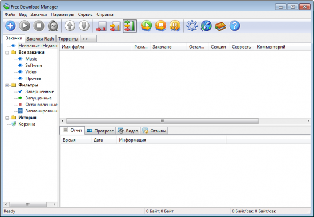Screen dimensions: 314x217
Task: Select heavy traffic mode icon
Action: click(130, 26)
